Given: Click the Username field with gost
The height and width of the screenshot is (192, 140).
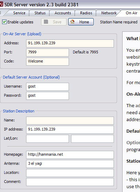Looking at the screenshot, I should [x=47, y=87].
